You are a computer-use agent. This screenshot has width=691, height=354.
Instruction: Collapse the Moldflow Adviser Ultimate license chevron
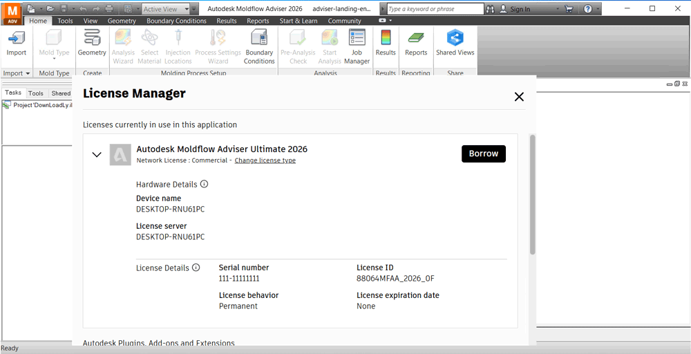point(97,154)
